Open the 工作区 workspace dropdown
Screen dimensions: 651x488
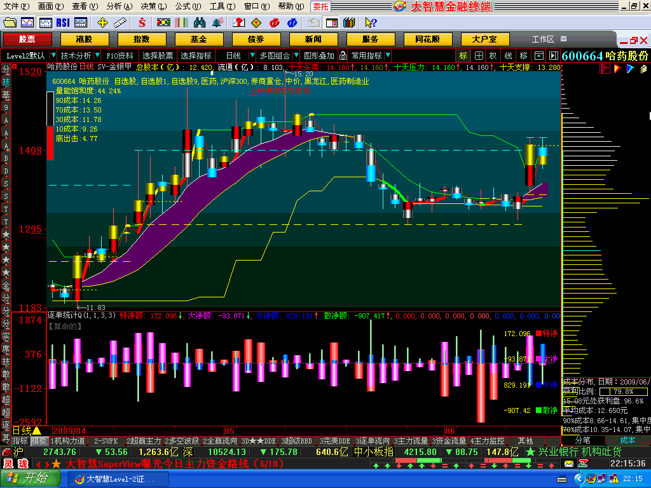click(x=563, y=39)
